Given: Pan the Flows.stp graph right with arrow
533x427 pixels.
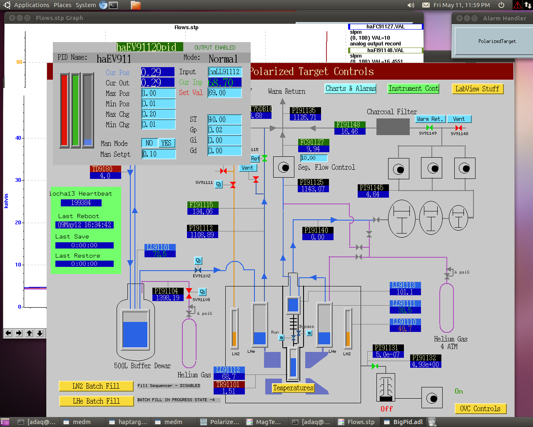Looking at the screenshot, I should 19,333.
